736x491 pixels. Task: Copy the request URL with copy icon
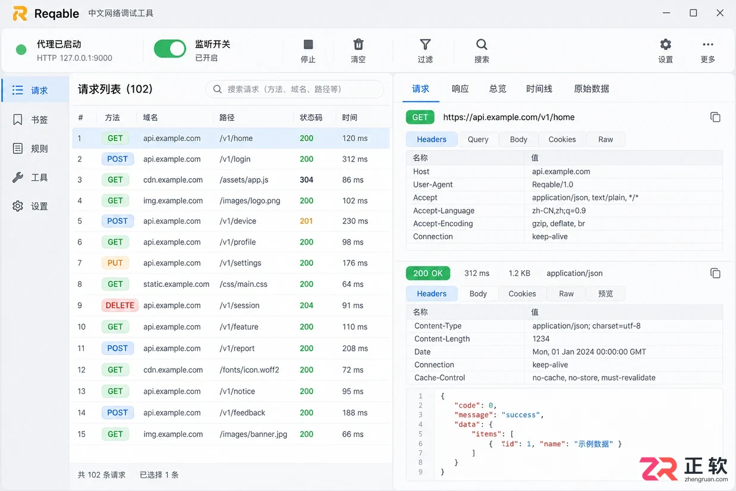[715, 117]
